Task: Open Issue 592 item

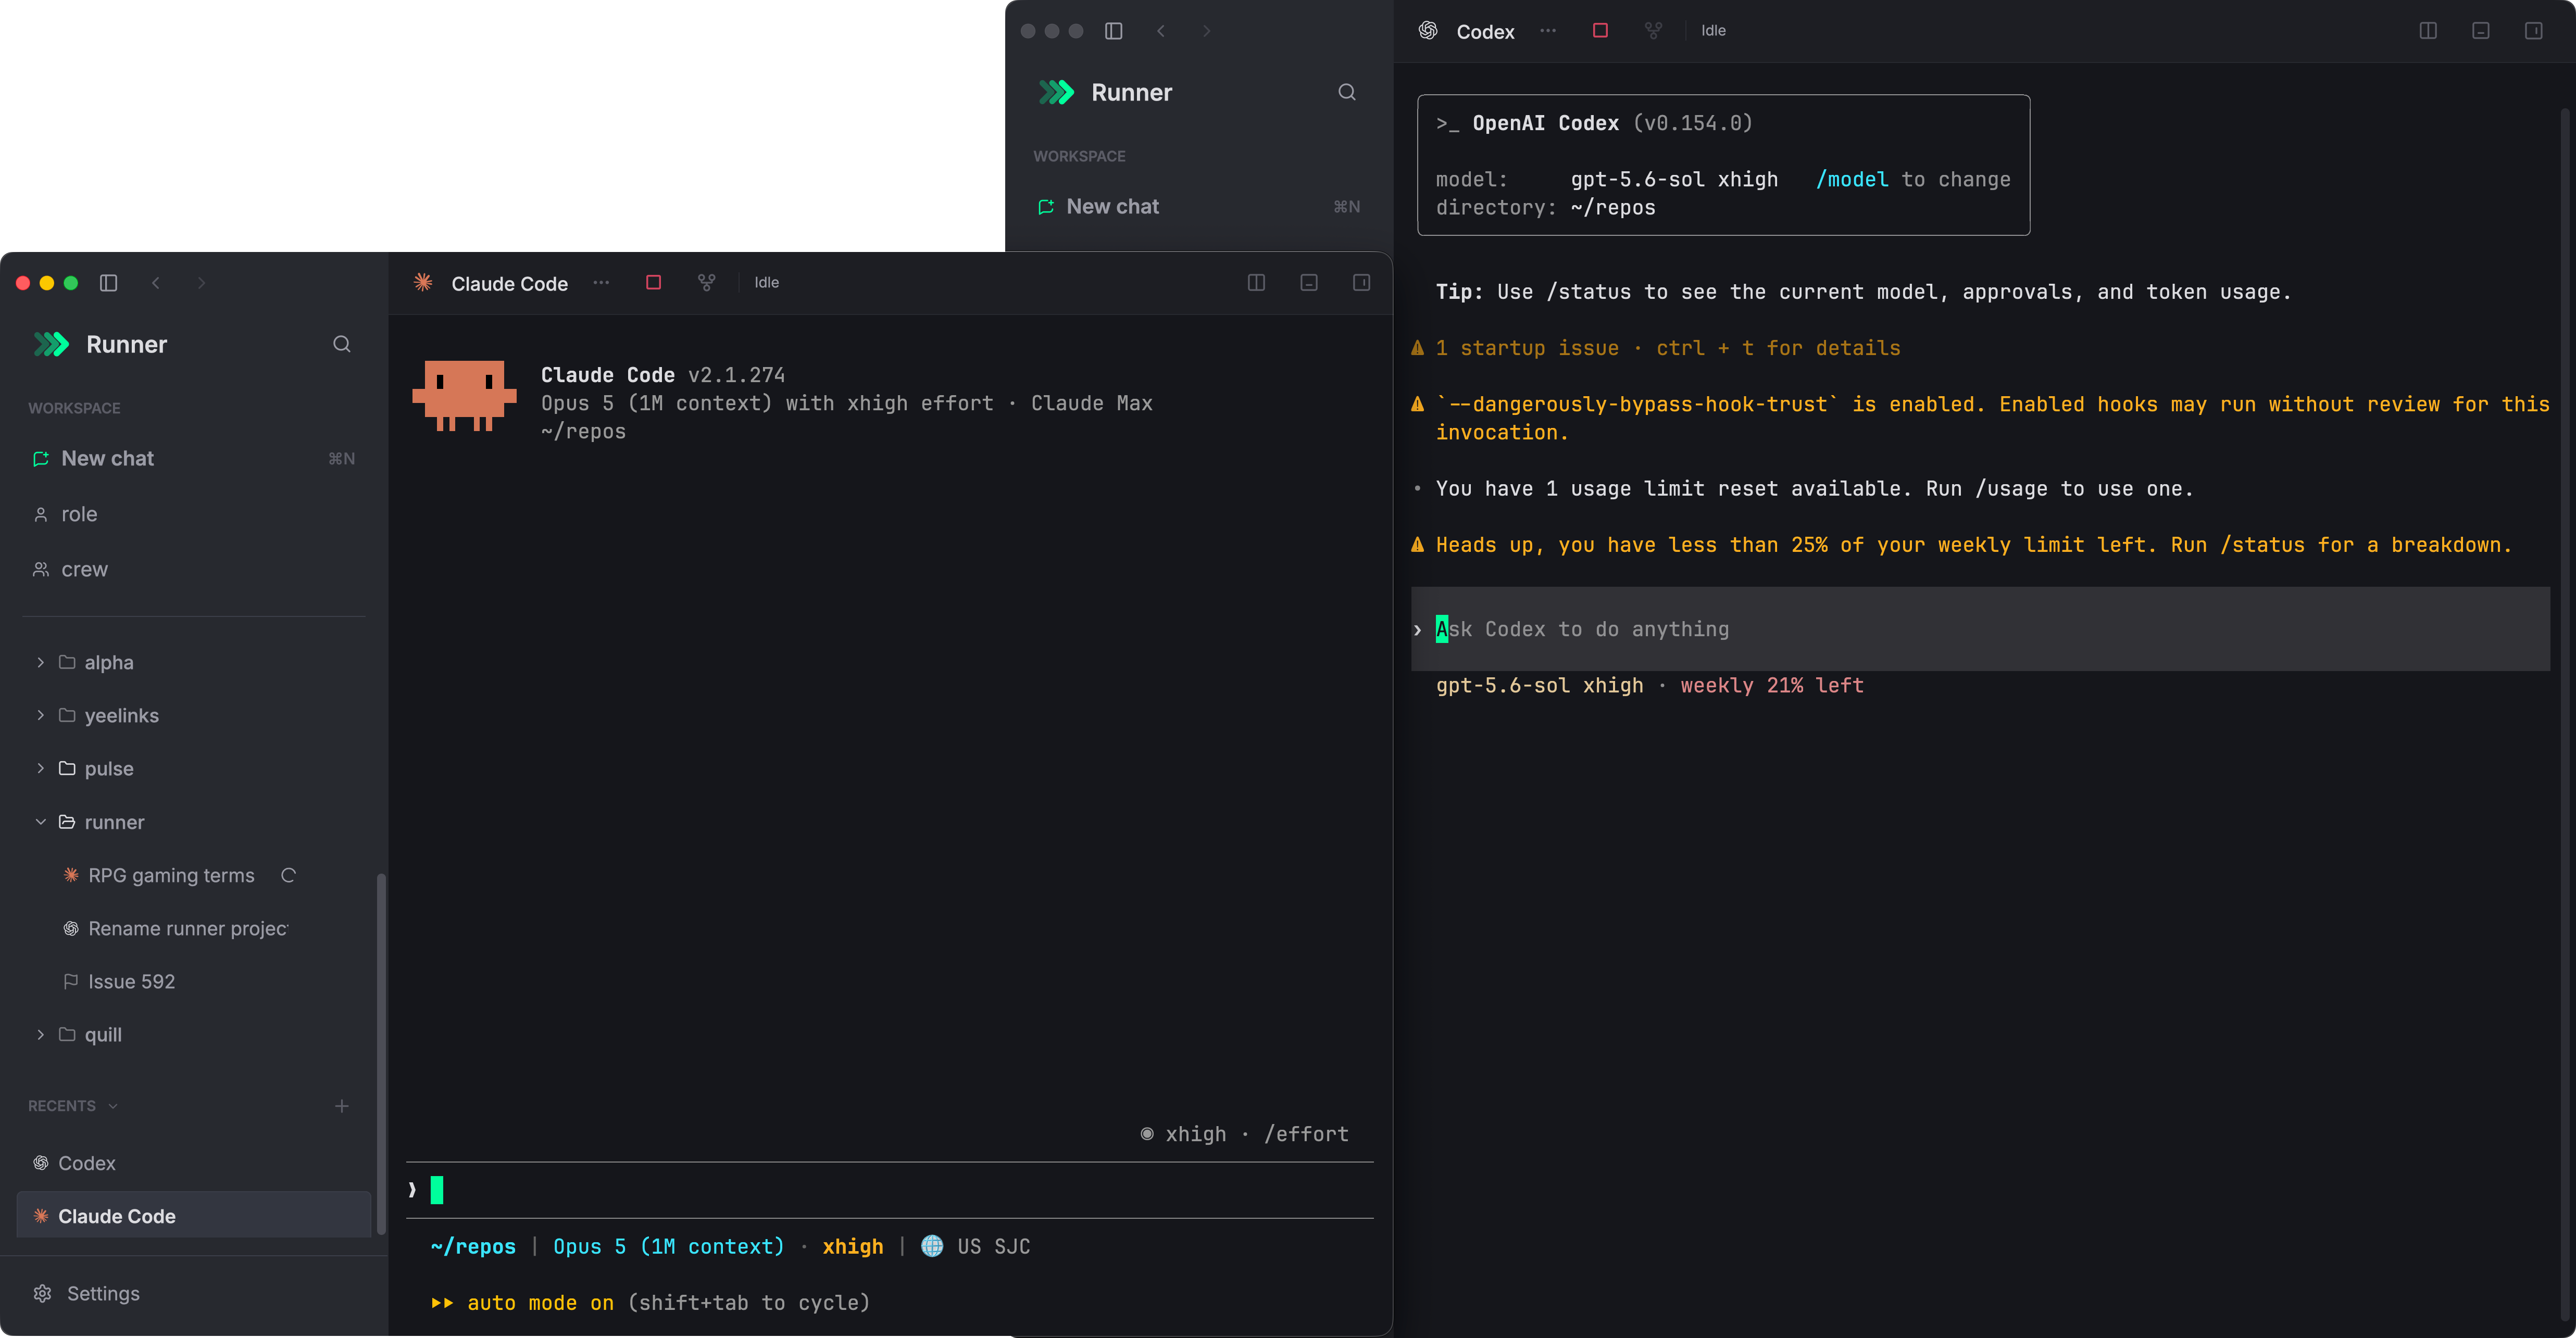Action: 131,982
